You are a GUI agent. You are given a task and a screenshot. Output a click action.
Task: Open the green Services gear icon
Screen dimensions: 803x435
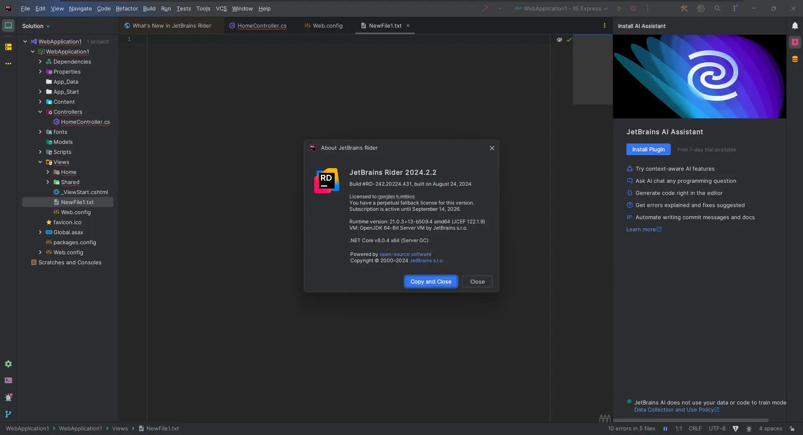(8, 364)
